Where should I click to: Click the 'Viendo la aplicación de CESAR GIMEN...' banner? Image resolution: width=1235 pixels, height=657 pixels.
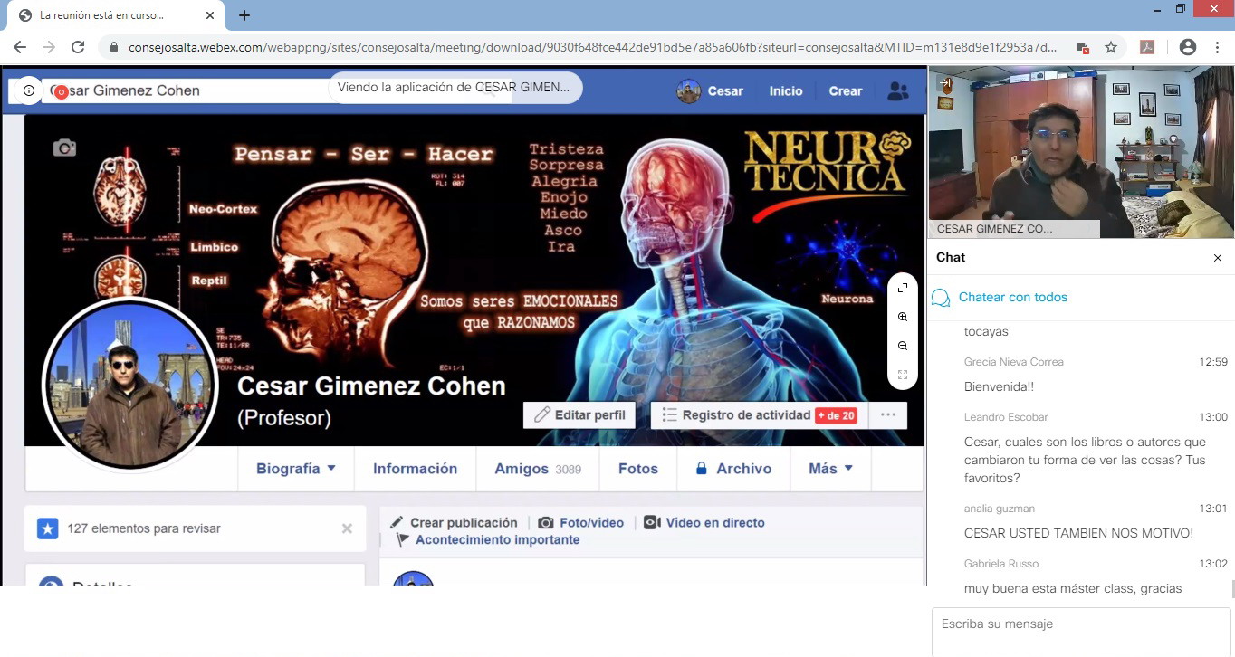tap(455, 88)
